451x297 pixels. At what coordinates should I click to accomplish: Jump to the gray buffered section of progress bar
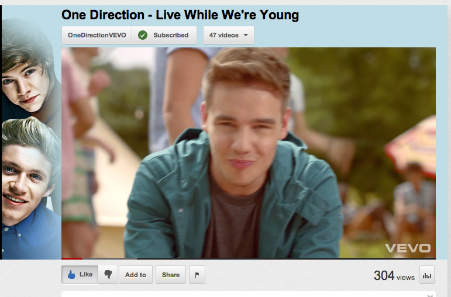(x=109, y=258)
